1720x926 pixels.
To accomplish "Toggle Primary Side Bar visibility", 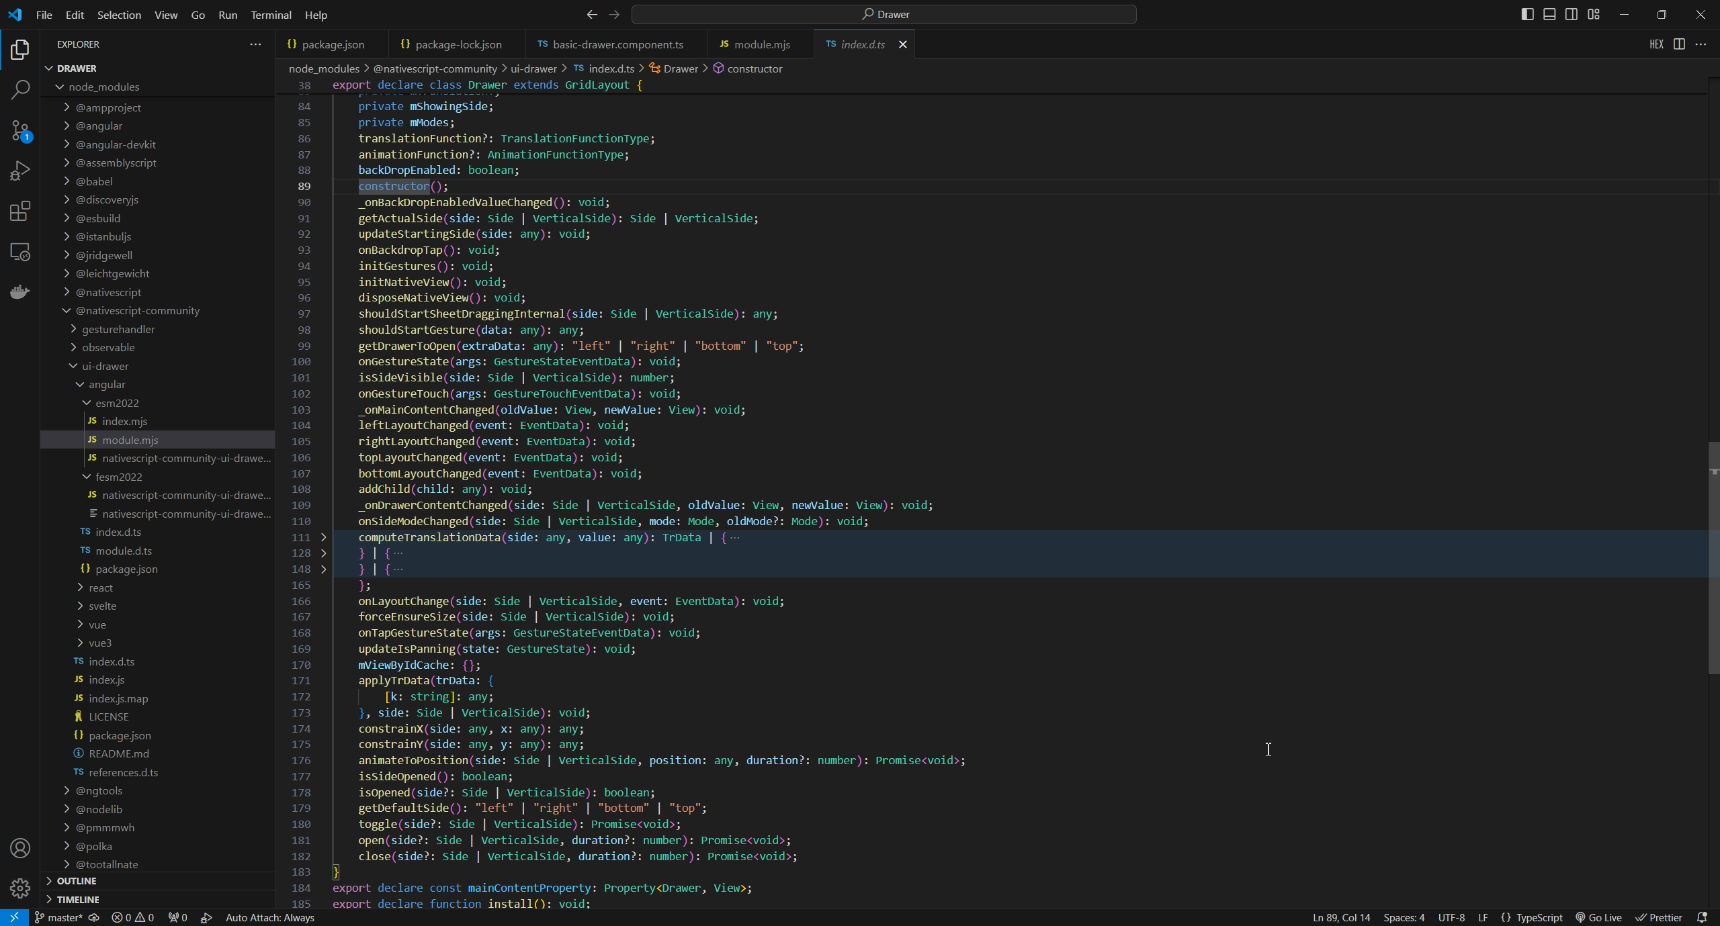I will coord(1527,14).
